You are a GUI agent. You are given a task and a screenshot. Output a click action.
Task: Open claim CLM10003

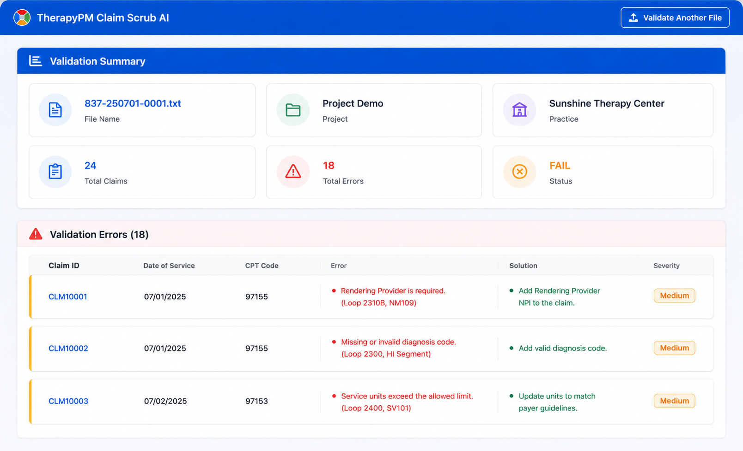68,401
